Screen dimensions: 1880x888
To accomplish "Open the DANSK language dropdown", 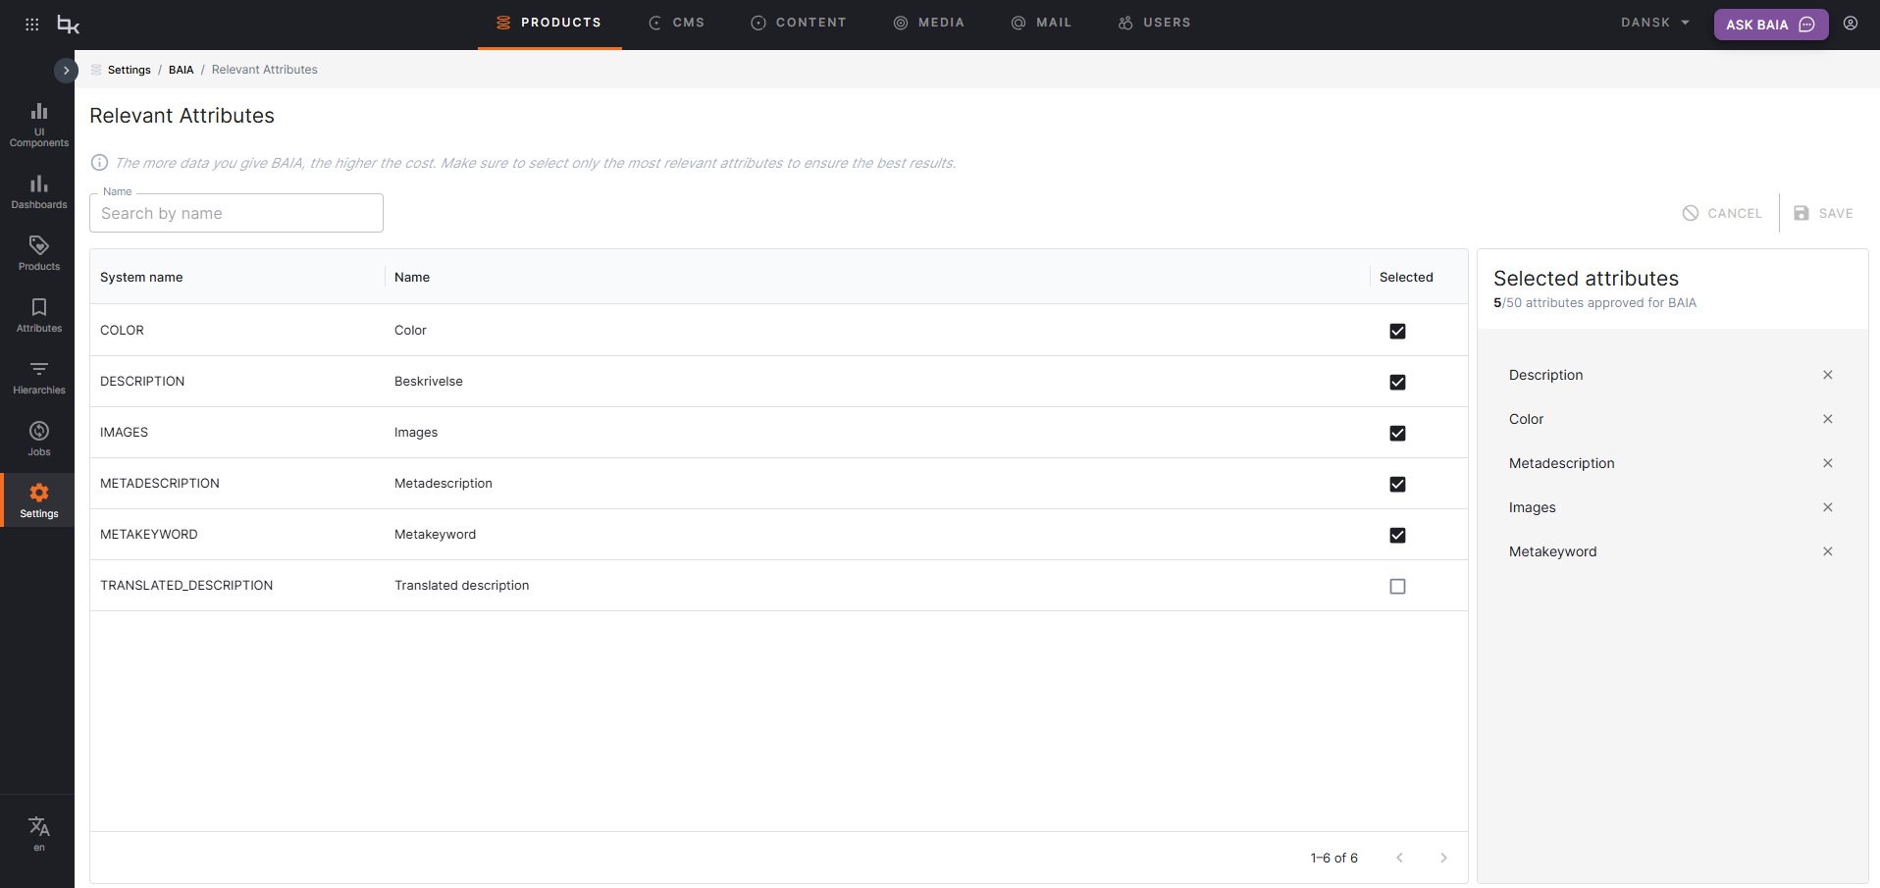I will pos(1655,23).
